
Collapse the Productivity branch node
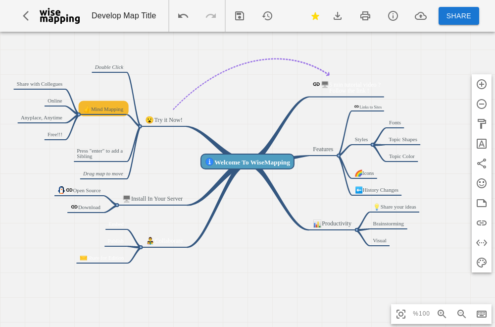click(x=356, y=230)
